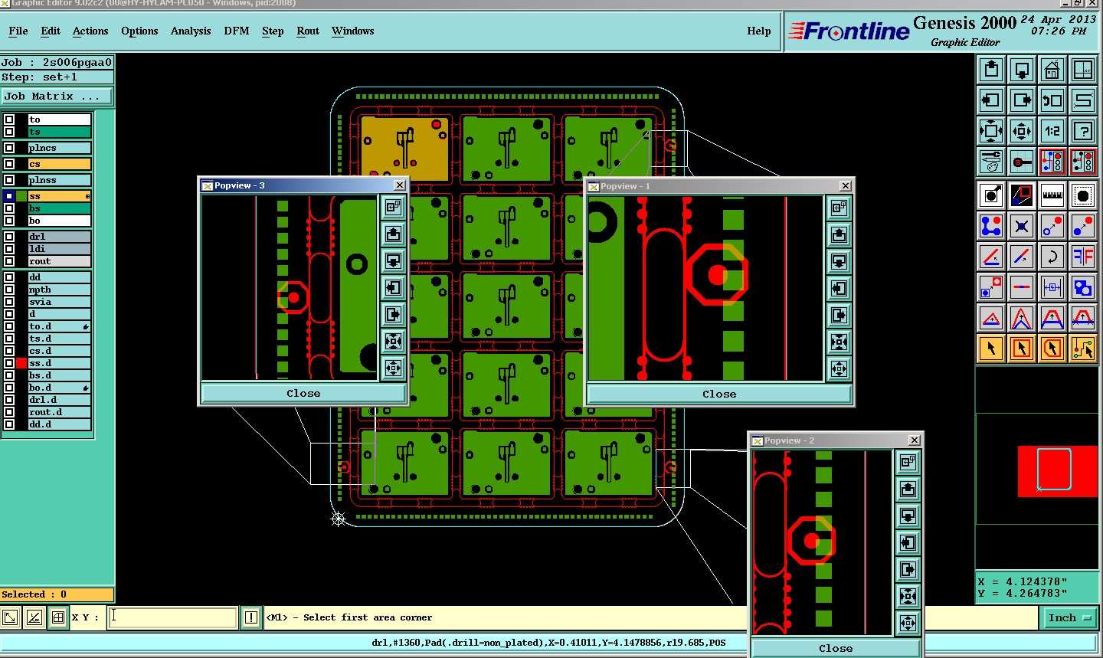Select the ldi layer name

pyautogui.click(x=60, y=249)
